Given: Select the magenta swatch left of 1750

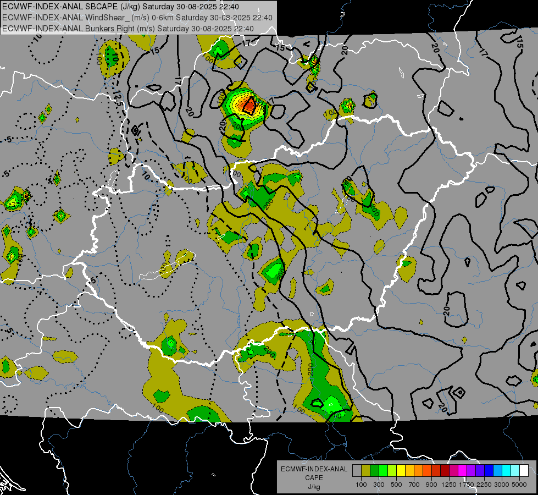Looking at the screenshot, I should [x=463, y=470].
